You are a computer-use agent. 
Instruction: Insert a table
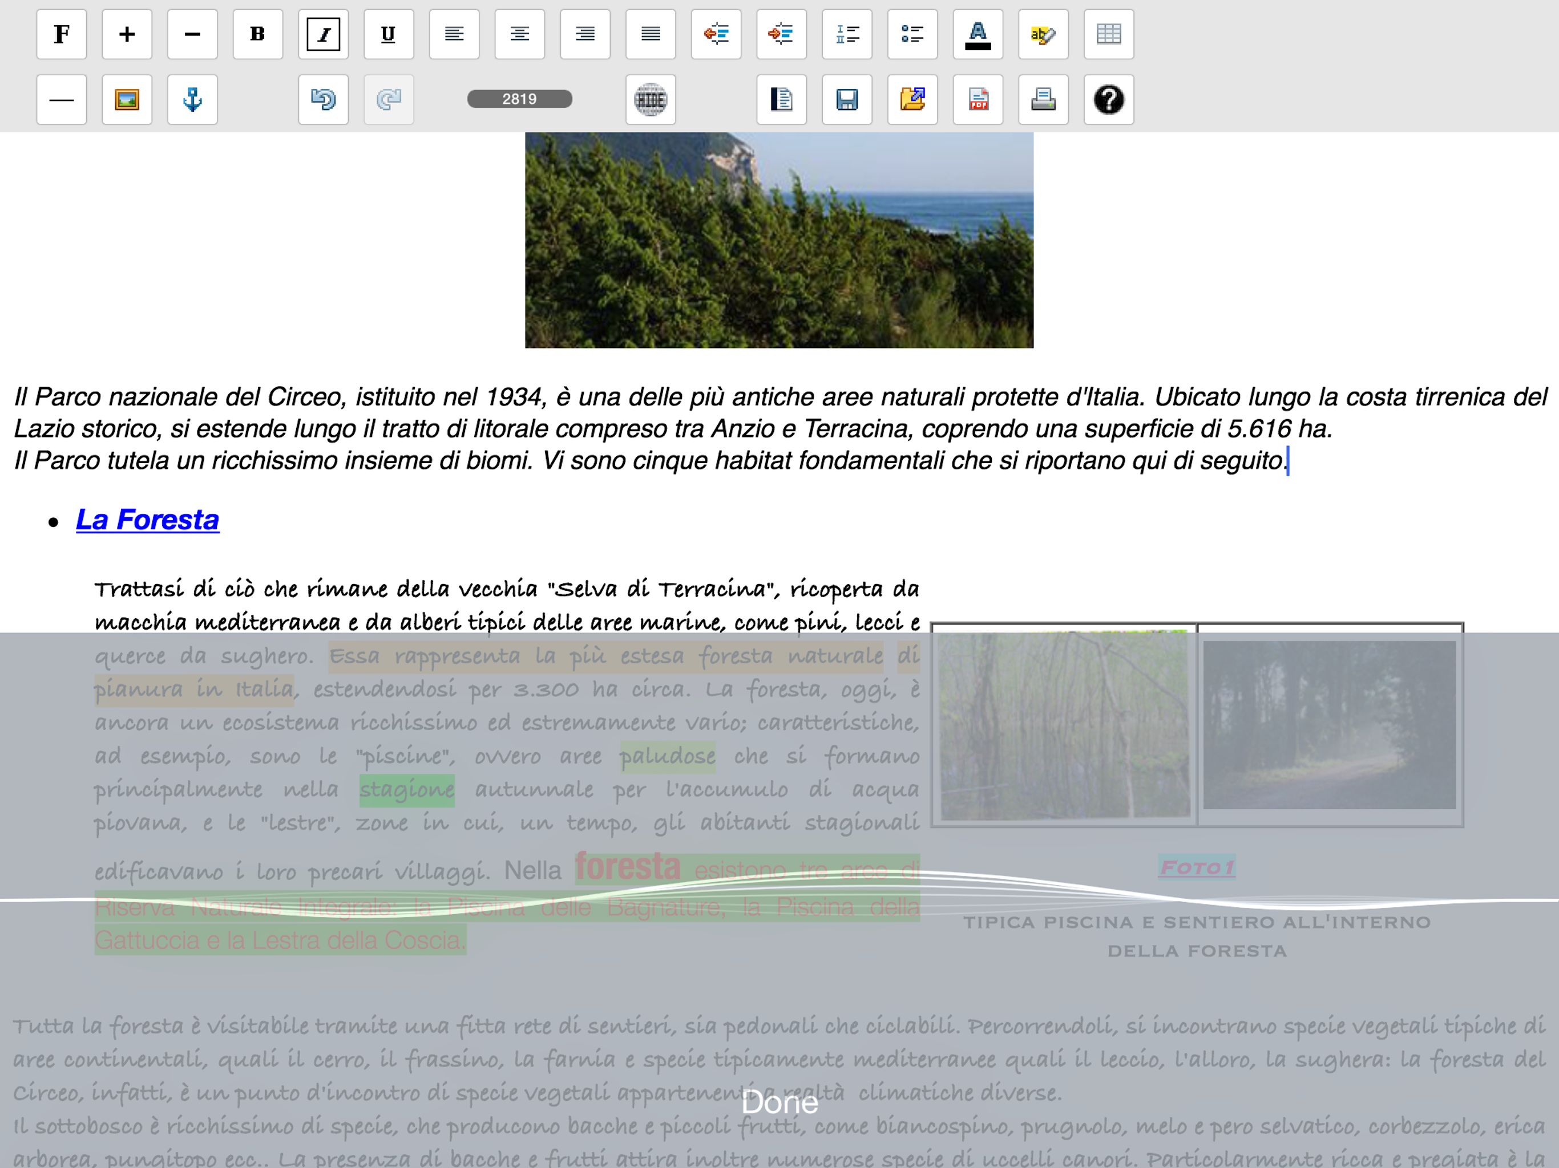click(x=1109, y=34)
